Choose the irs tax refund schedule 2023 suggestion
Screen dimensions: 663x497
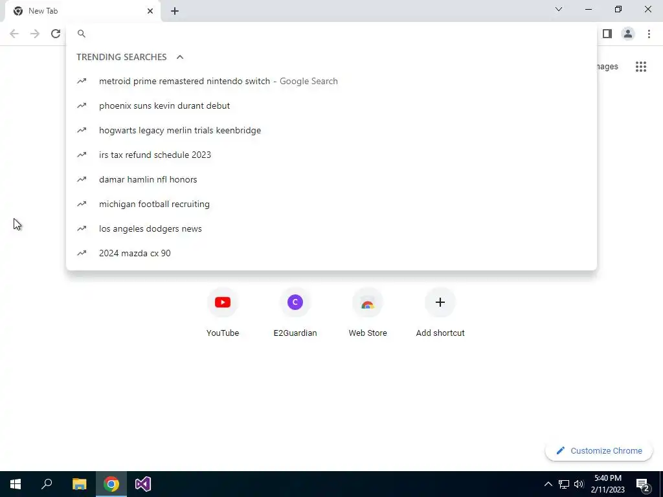click(x=331, y=155)
